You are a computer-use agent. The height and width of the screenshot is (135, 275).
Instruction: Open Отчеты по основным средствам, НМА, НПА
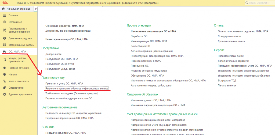(x=243, y=31)
